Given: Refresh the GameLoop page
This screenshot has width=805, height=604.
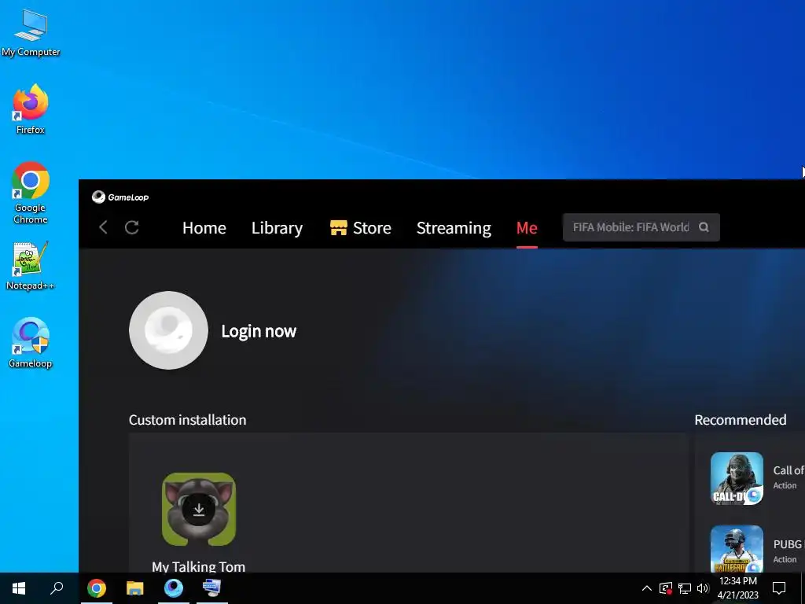Looking at the screenshot, I should tap(132, 227).
